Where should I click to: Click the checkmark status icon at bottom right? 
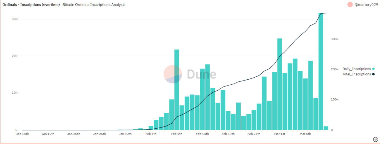point(375,139)
